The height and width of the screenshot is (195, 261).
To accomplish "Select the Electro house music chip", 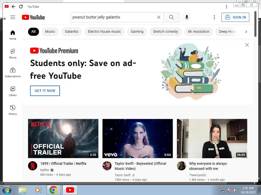I will pos(104,31).
